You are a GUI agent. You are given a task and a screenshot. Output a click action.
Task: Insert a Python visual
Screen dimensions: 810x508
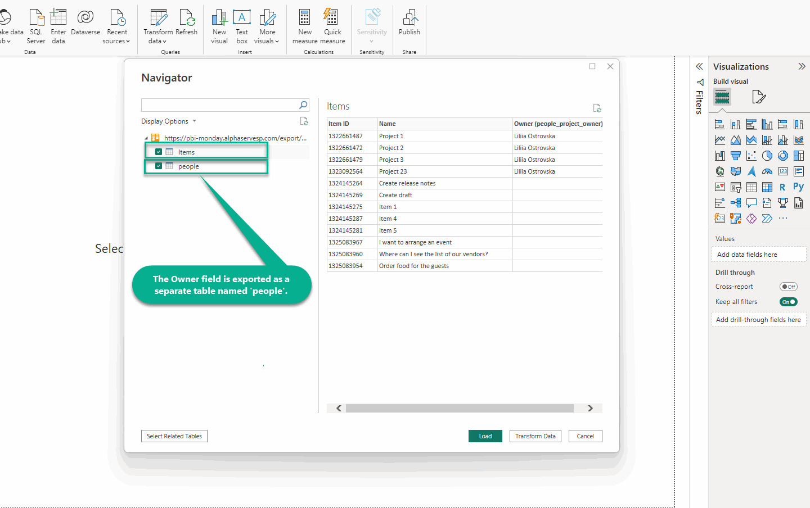coord(798,187)
